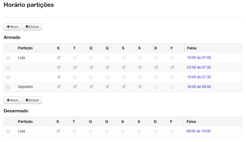
Task: Open the 18:00 às 08:00 time range link
Action: click(x=199, y=87)
